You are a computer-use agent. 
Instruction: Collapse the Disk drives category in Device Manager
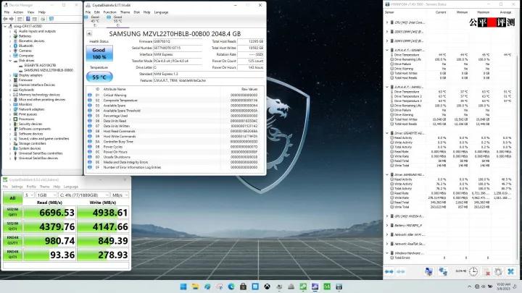tap(10, 61)
